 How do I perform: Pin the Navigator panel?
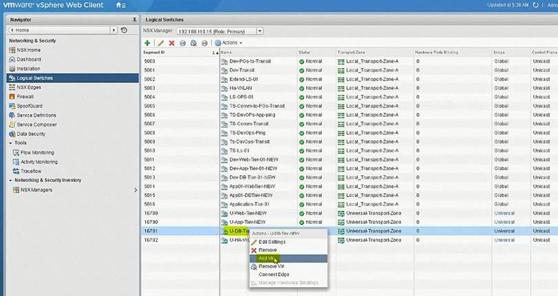[x=134, y=20]
